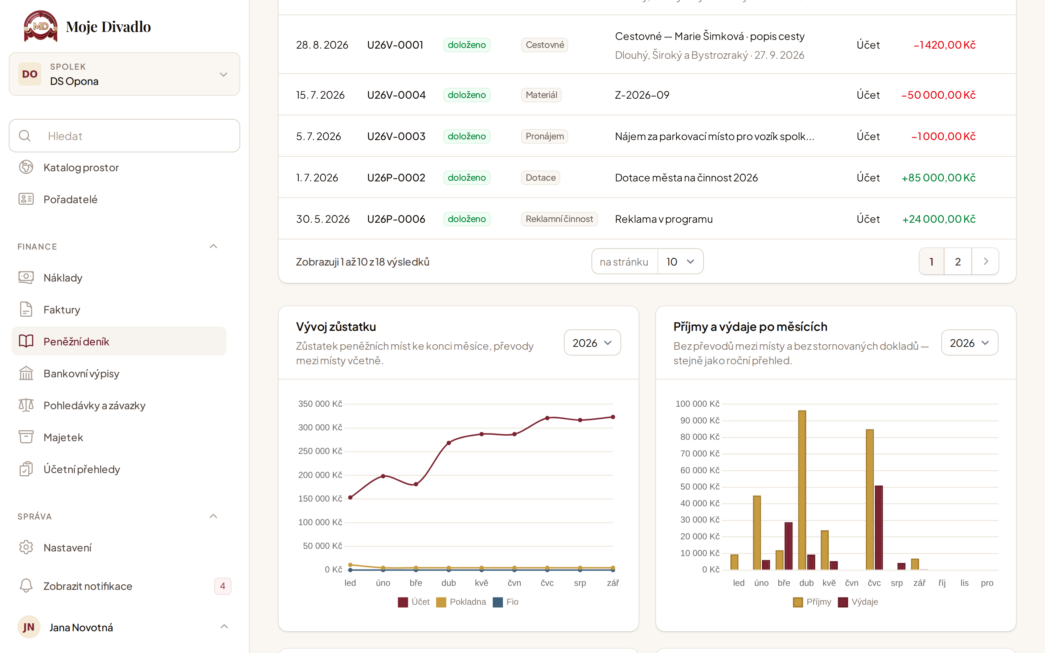This screenshot has width=1045, height=653.
Task: Click the notification bell icon
Action: pyautogui.click(x=26, y=586)
